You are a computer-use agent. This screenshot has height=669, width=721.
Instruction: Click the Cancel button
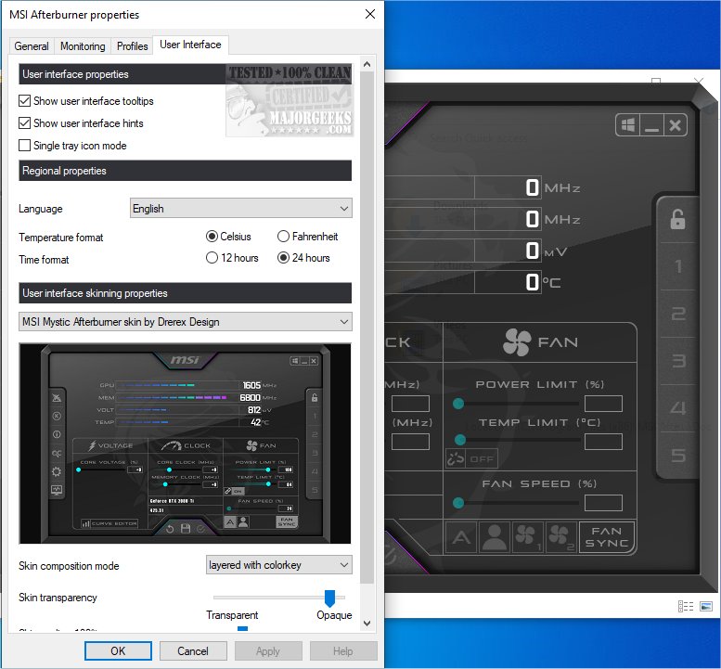[193, 651]
